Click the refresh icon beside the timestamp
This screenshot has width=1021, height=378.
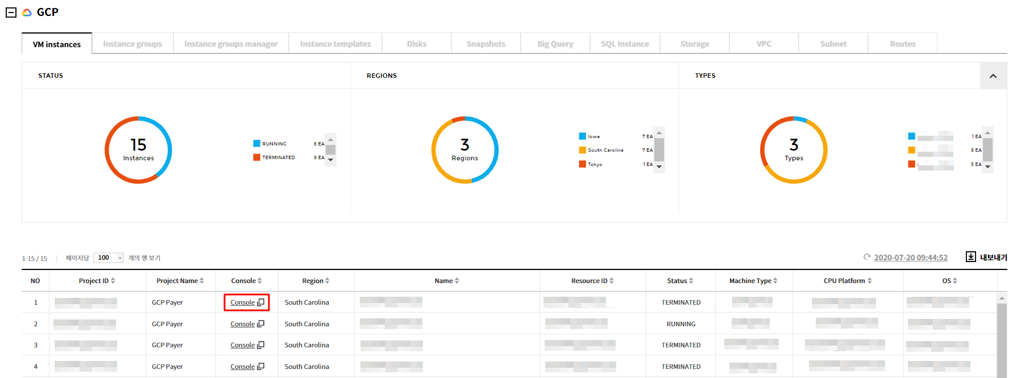click(866, 257)
